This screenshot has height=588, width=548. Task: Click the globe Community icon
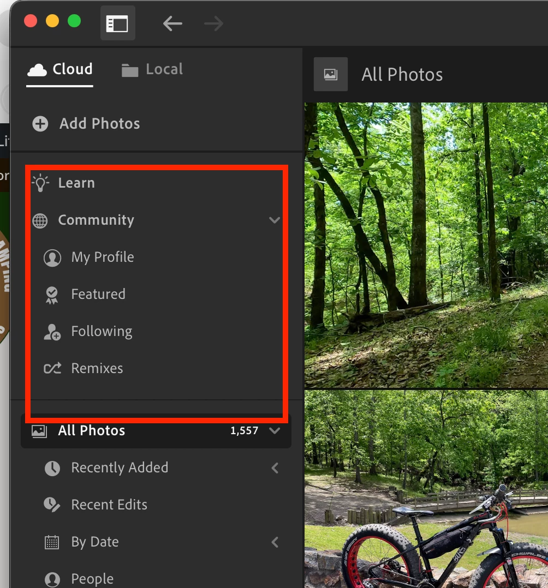click(40, 220)
